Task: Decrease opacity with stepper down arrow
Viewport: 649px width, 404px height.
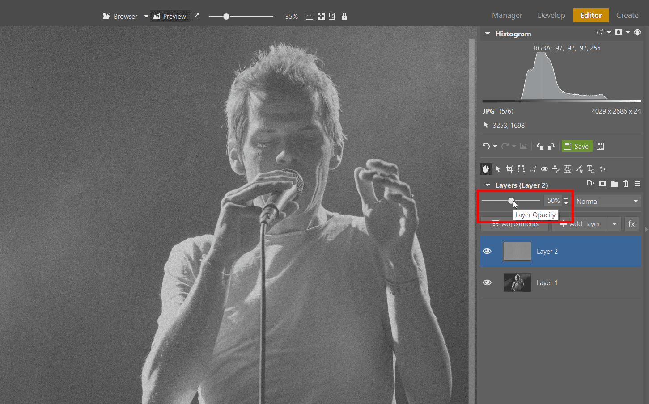Action: pos(566,203)
